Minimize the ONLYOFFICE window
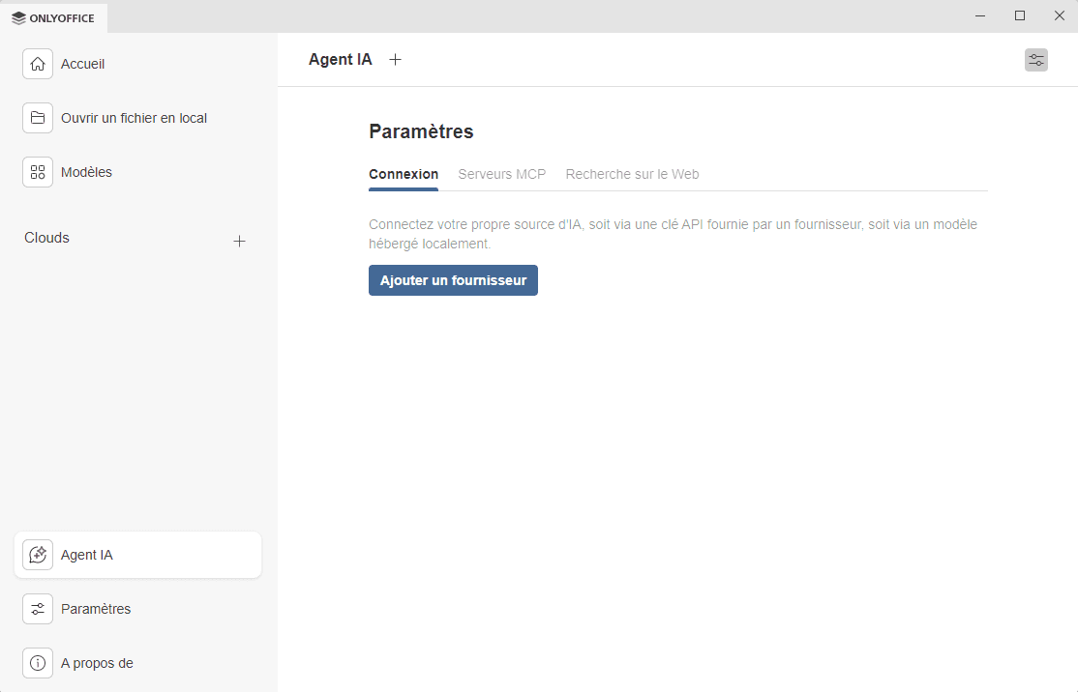Screen dimensions: 1078x692 pyautogui.click(x=980, y=15)
